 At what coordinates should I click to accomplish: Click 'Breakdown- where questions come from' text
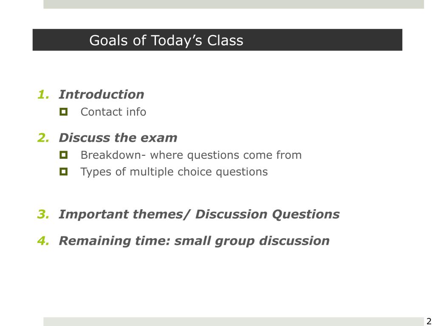[191, 155]
